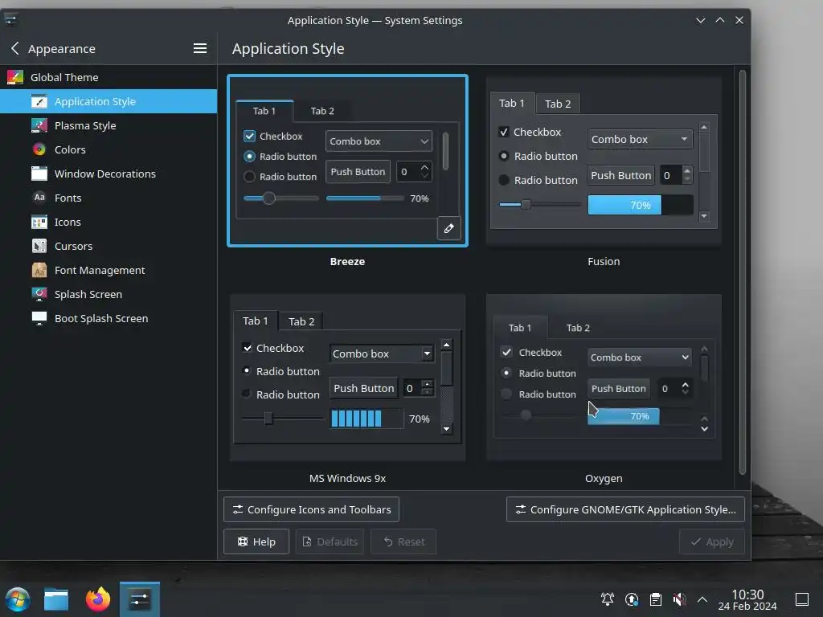The image size is (823, 617).
Task: Click the Breeze spin box arrows
Action: pos(424,172)
